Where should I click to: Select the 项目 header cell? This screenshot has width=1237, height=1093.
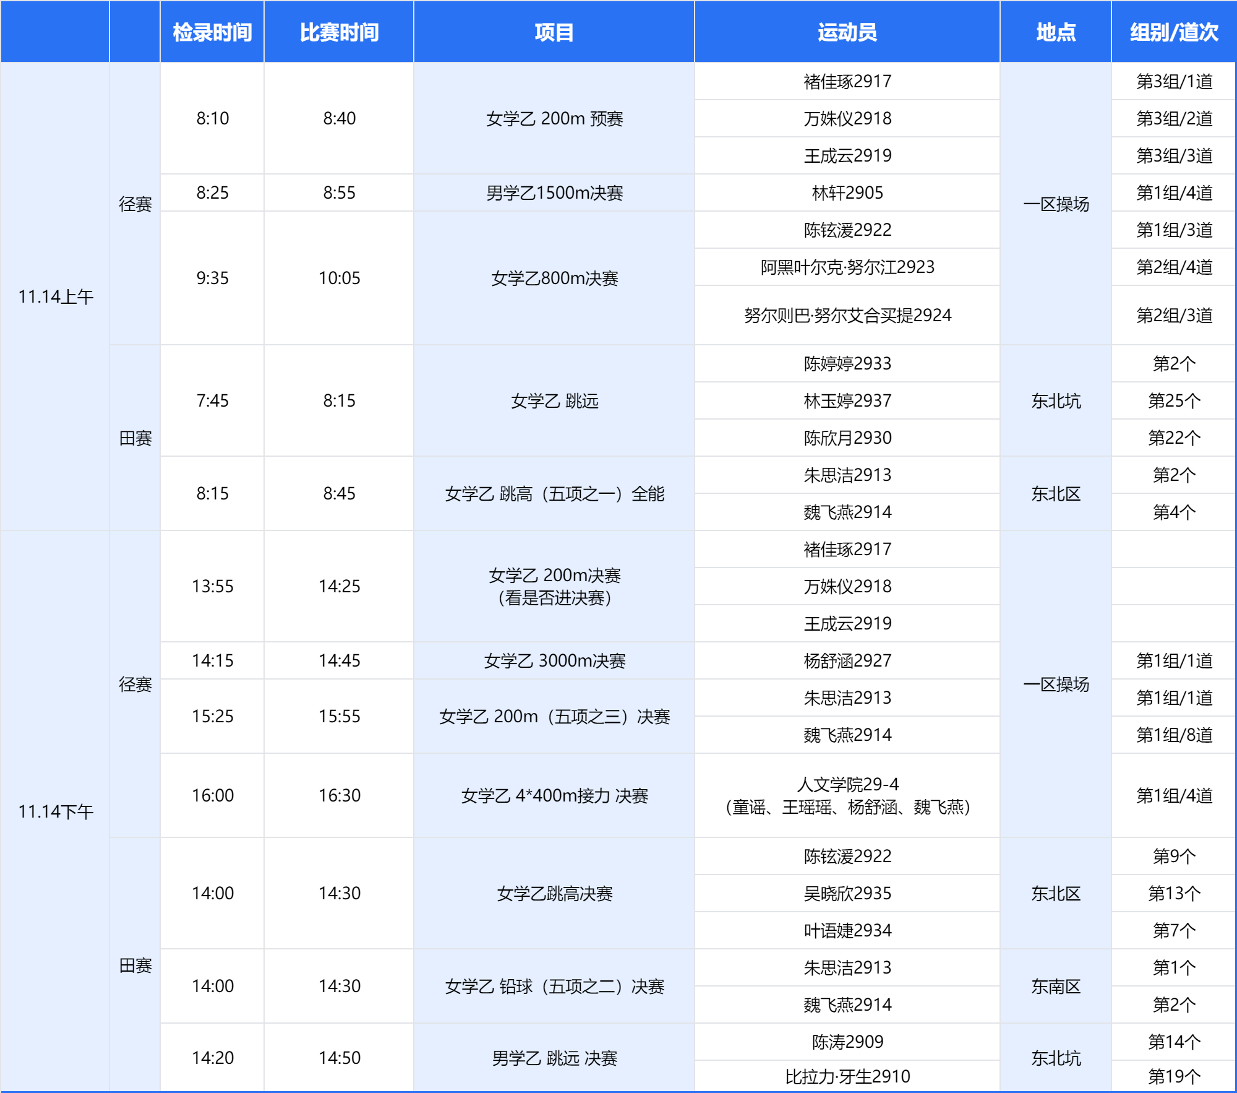click(x=554, y=32)
